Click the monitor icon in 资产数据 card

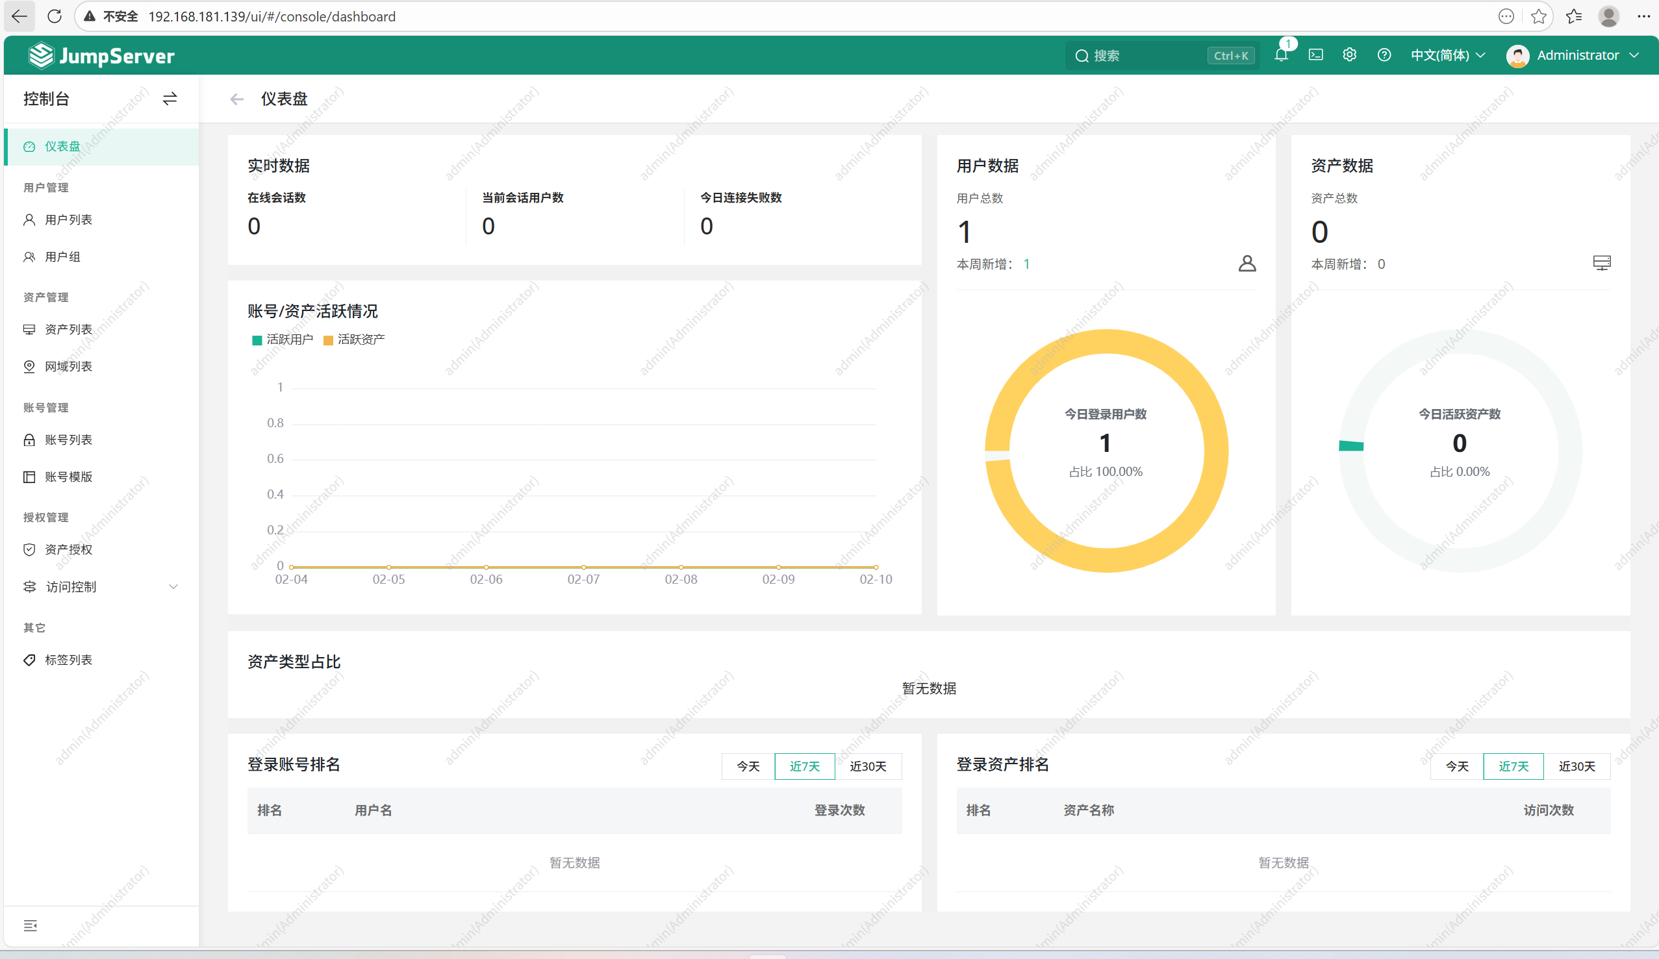tap(1601, 263)
